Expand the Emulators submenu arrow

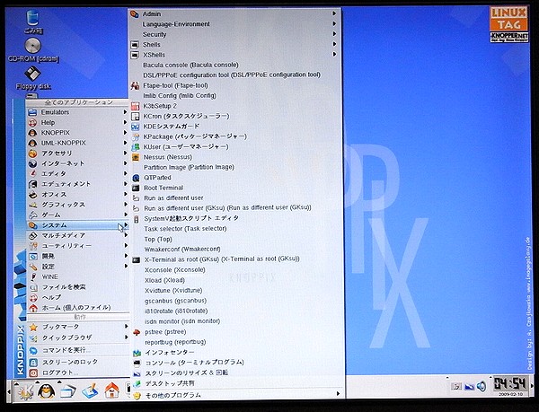tap(126, 112)
